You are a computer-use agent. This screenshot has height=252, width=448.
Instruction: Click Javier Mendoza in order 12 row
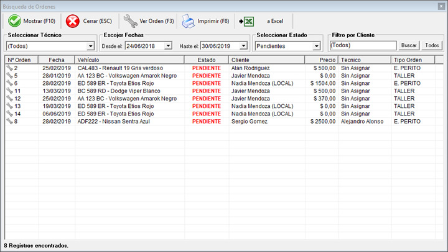point(251,99)
